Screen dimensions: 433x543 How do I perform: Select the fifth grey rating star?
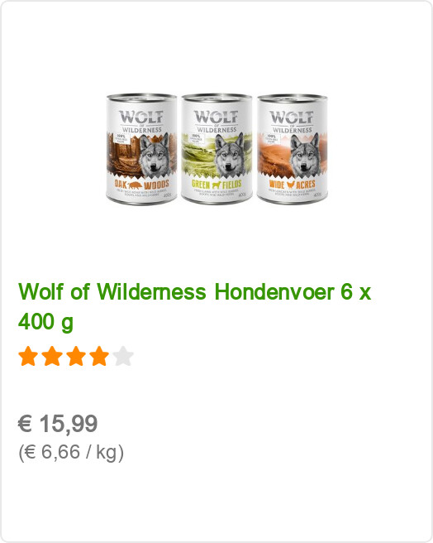pos(123,356)
